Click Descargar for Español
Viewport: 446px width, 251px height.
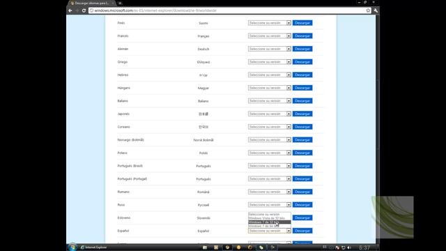(302, 231)
